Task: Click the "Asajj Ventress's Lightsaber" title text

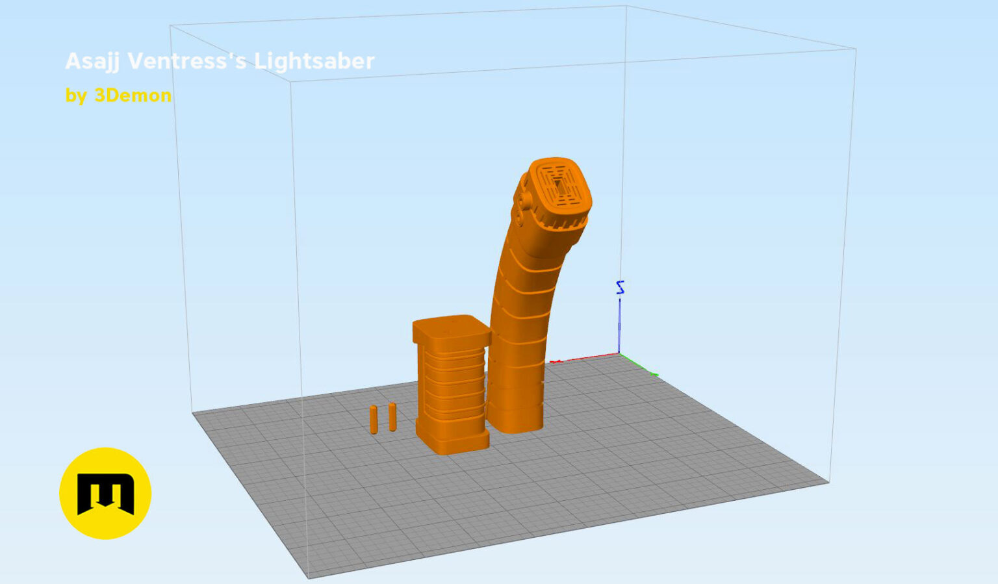Action: [x=220, y=61]
